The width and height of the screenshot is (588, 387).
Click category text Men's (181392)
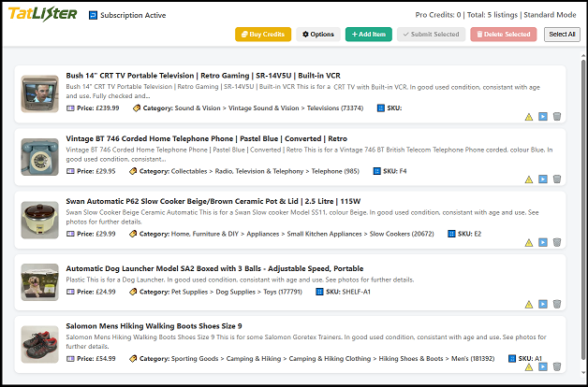(473, 359)
